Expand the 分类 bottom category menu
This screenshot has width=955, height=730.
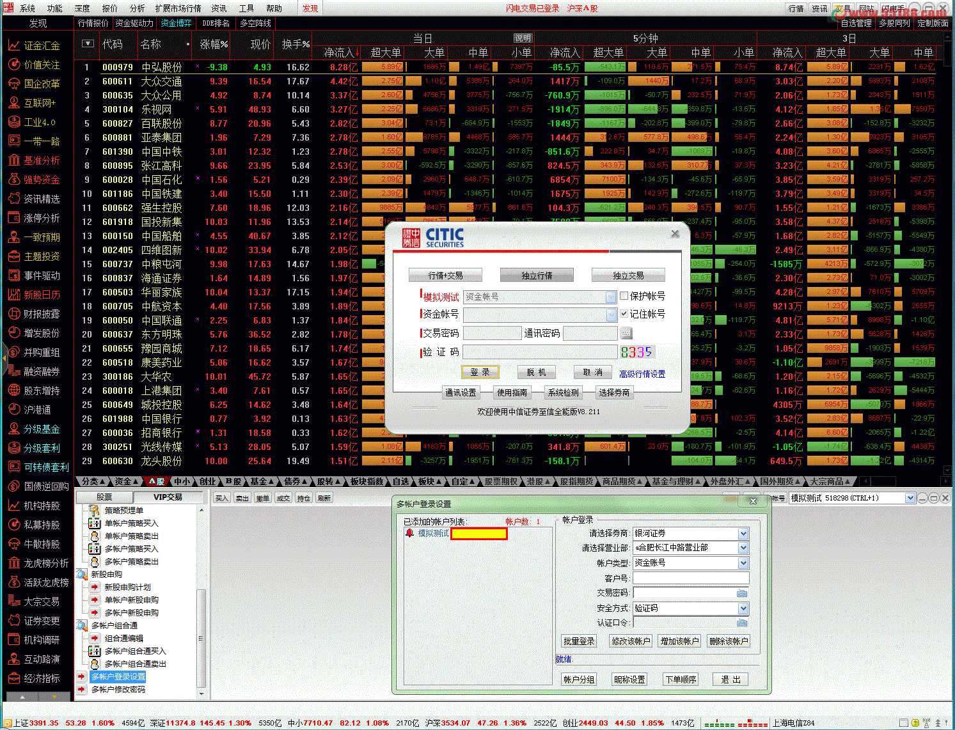pos(94,481)
